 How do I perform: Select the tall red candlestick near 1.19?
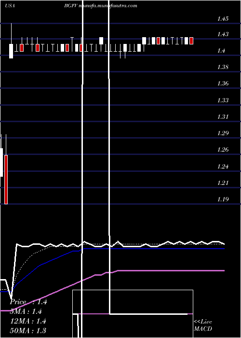[x=6, y=179]
